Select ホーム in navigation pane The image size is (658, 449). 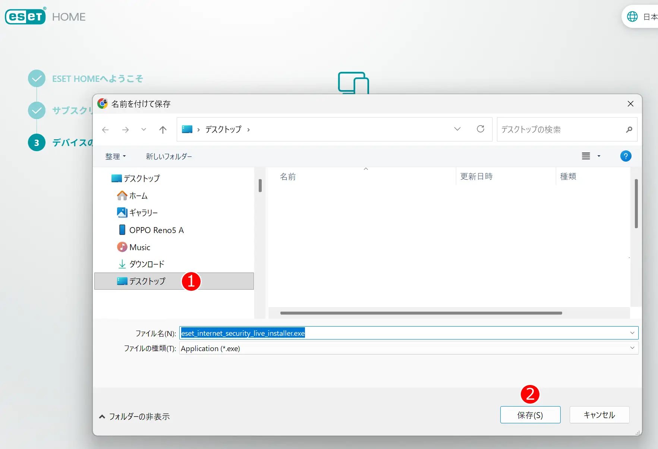[x=132, y=195]
